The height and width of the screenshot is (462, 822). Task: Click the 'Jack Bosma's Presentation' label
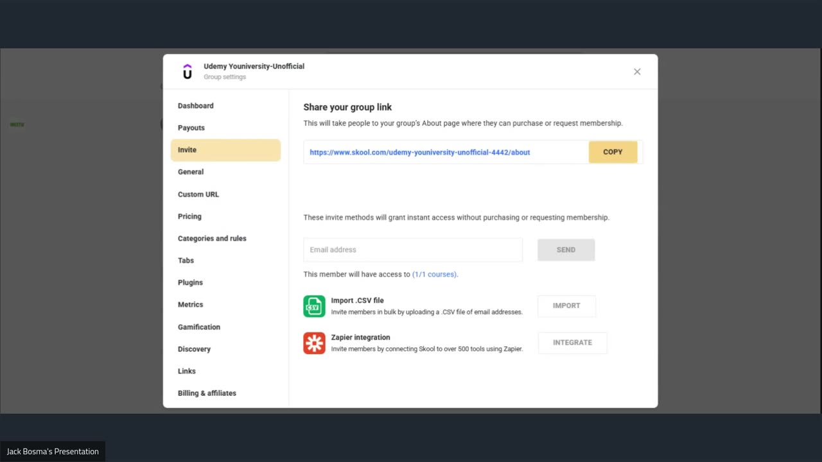click(53, 452)
